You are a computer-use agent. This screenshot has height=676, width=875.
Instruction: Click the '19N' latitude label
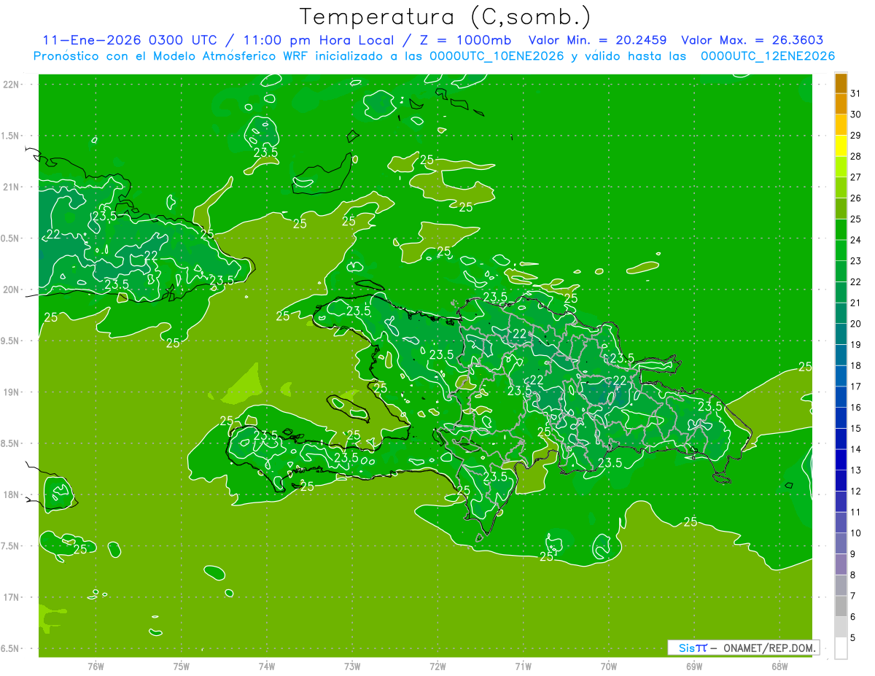click(x=11, y=392)
